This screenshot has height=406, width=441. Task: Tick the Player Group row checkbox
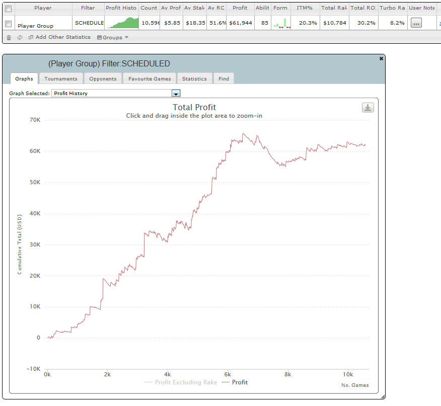9,24
